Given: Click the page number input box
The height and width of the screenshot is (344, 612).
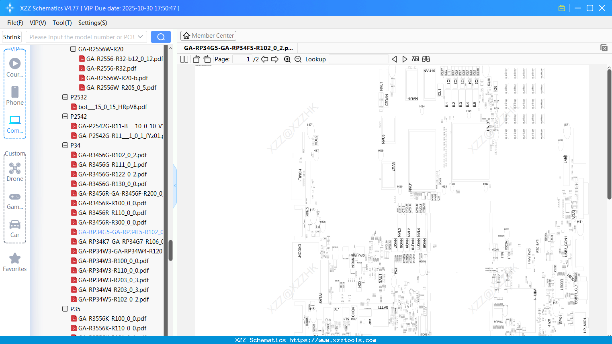Looking at the screenshot, I should (242, 59).
